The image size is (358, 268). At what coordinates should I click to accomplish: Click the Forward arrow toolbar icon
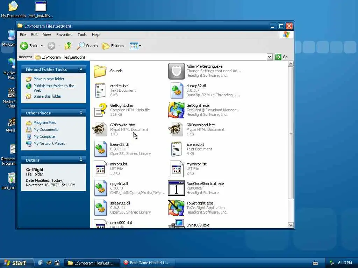point(51,46)
